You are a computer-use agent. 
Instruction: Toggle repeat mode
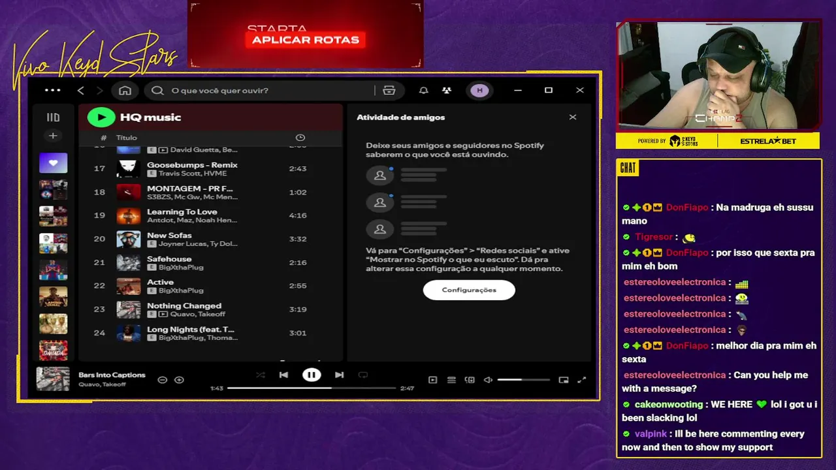click(x=363, y=375)
